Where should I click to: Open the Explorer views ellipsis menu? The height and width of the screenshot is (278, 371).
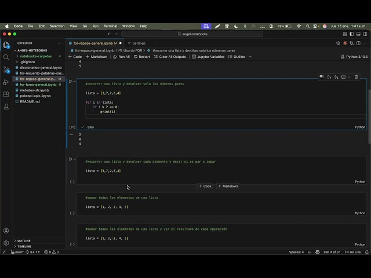[x=59, y=43]
